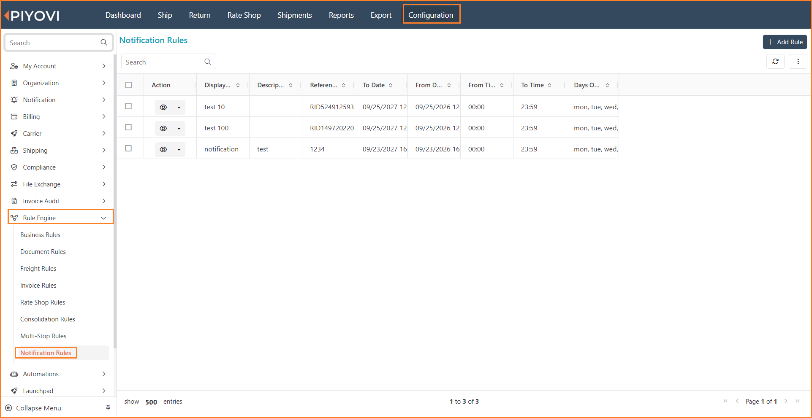Open the Shipments tab
Image resolution: width=812 pixels, height=418 pixels.
click(x=295, y=15)
